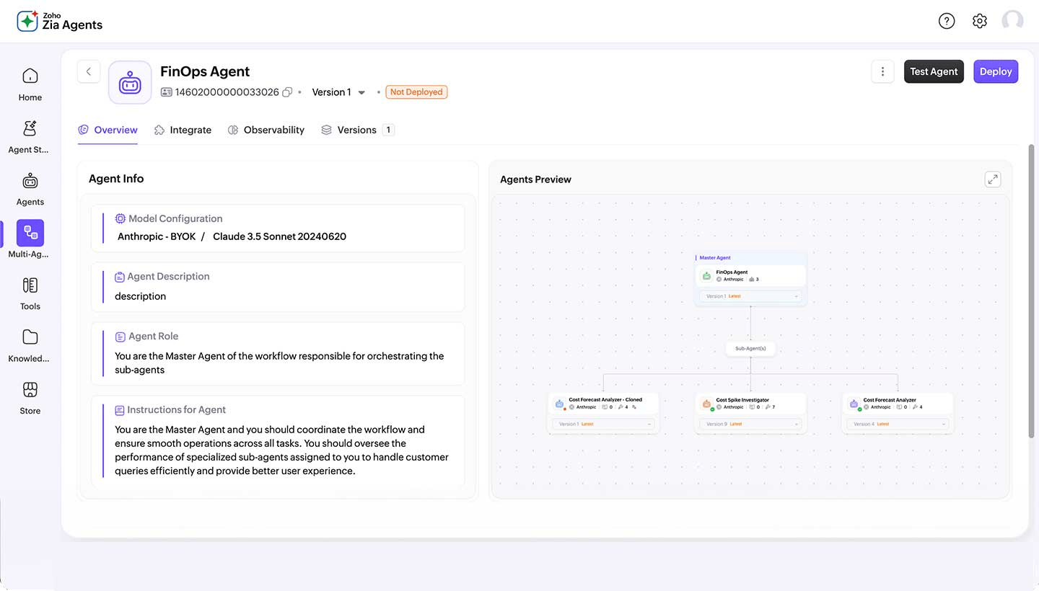This screenshot has height=591, width=1039.
Task: Open the three-dot more options menu
Action: coord(882,71)
